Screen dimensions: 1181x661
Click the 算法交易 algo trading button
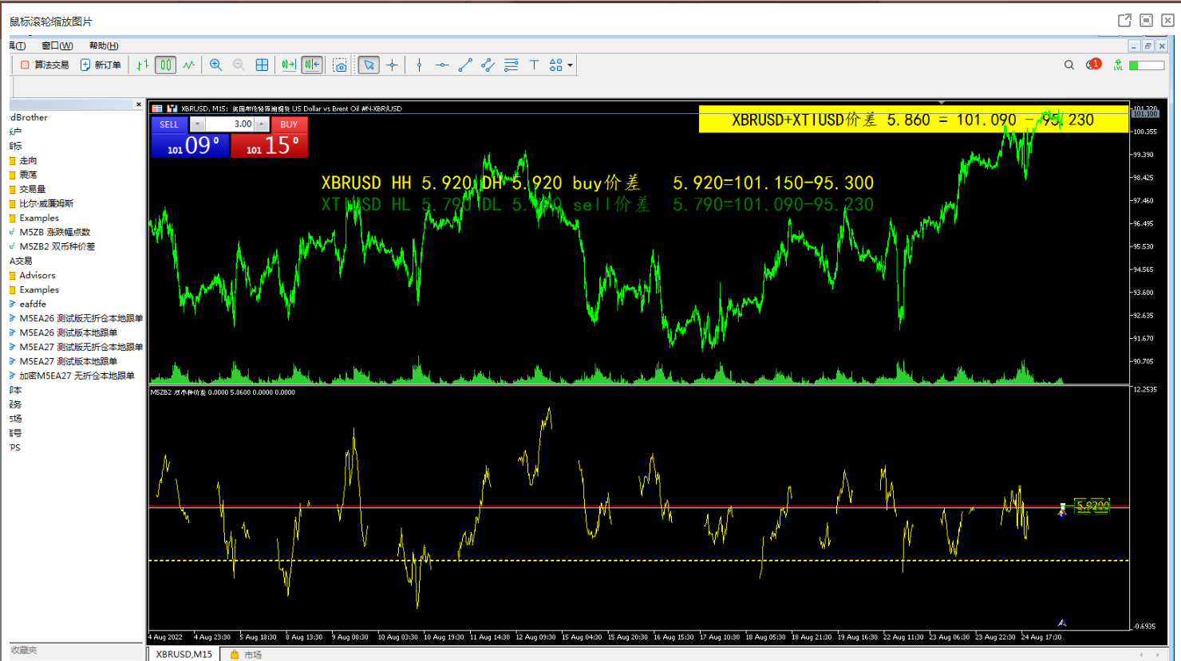[45, 65]
